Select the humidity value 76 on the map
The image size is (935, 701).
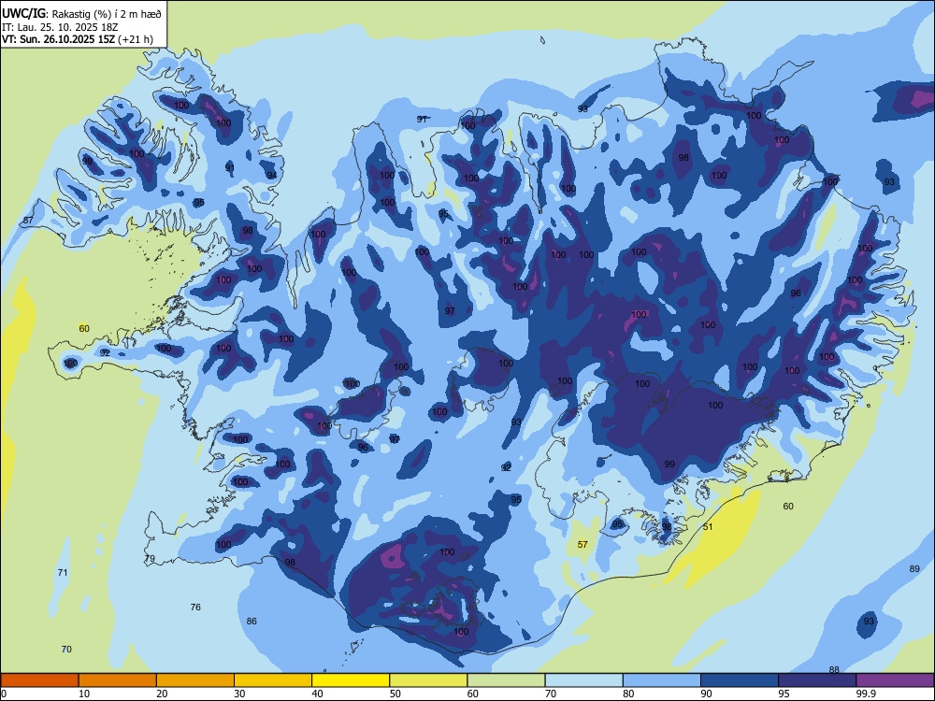point(195,607)
